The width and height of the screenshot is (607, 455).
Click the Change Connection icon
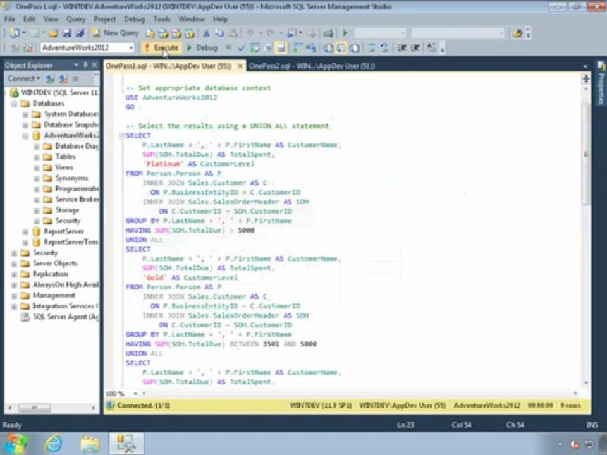[x=28, y=48]
